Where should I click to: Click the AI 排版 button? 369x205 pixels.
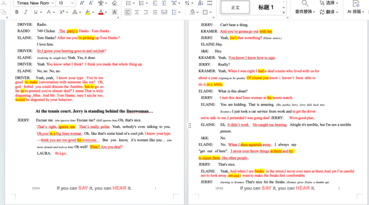click(x=355, y=12)
